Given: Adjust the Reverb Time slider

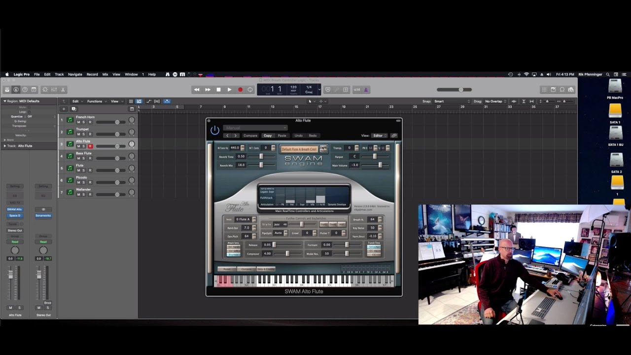Looking at the screenshot, I should (261, 156).
